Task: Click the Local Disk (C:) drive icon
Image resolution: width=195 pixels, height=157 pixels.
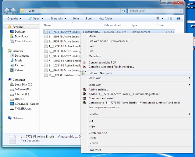Action: pyautogui.click(x=12, y=85)
